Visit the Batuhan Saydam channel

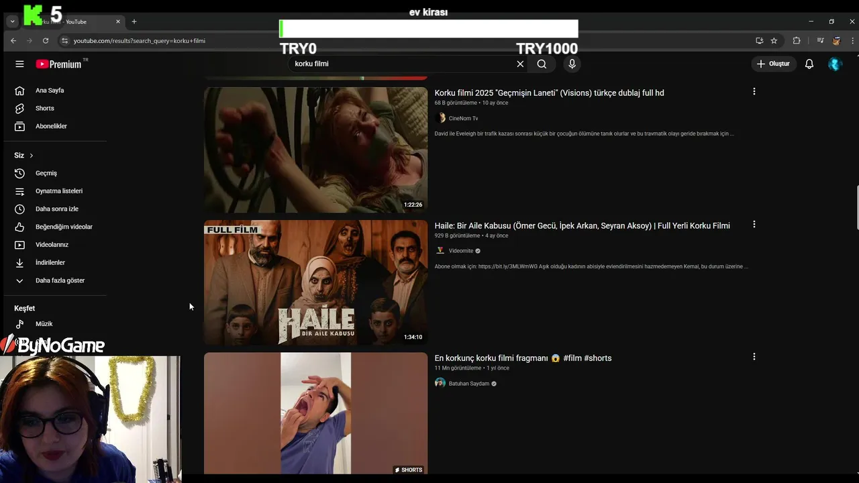pyautogui.click(x=468, y=384)
